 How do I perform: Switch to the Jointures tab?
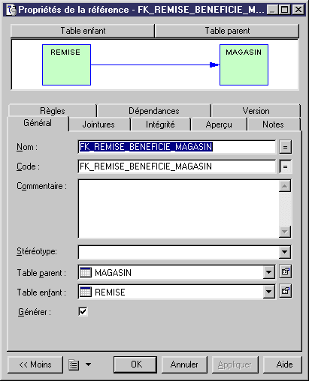pyautogui.click(x=98, y=124)
